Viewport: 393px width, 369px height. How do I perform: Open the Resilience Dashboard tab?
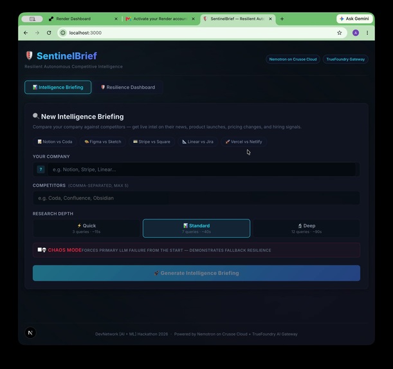(x=128, y=88)
